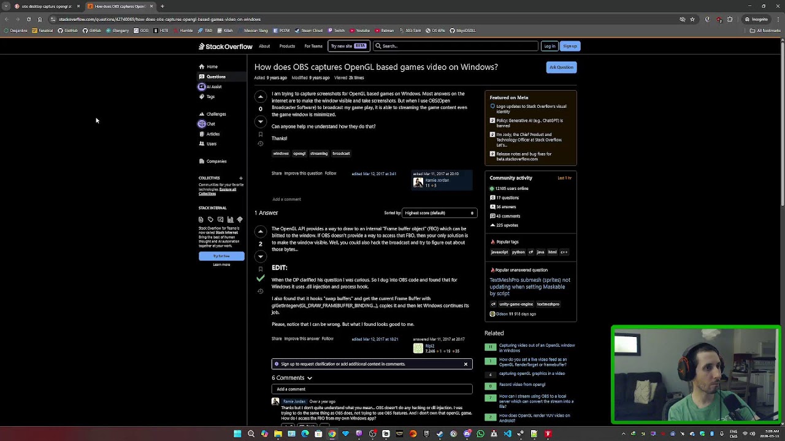Show activity history of the answer
Viewport: 785px width, 441px height.
[x=260, y=291]
